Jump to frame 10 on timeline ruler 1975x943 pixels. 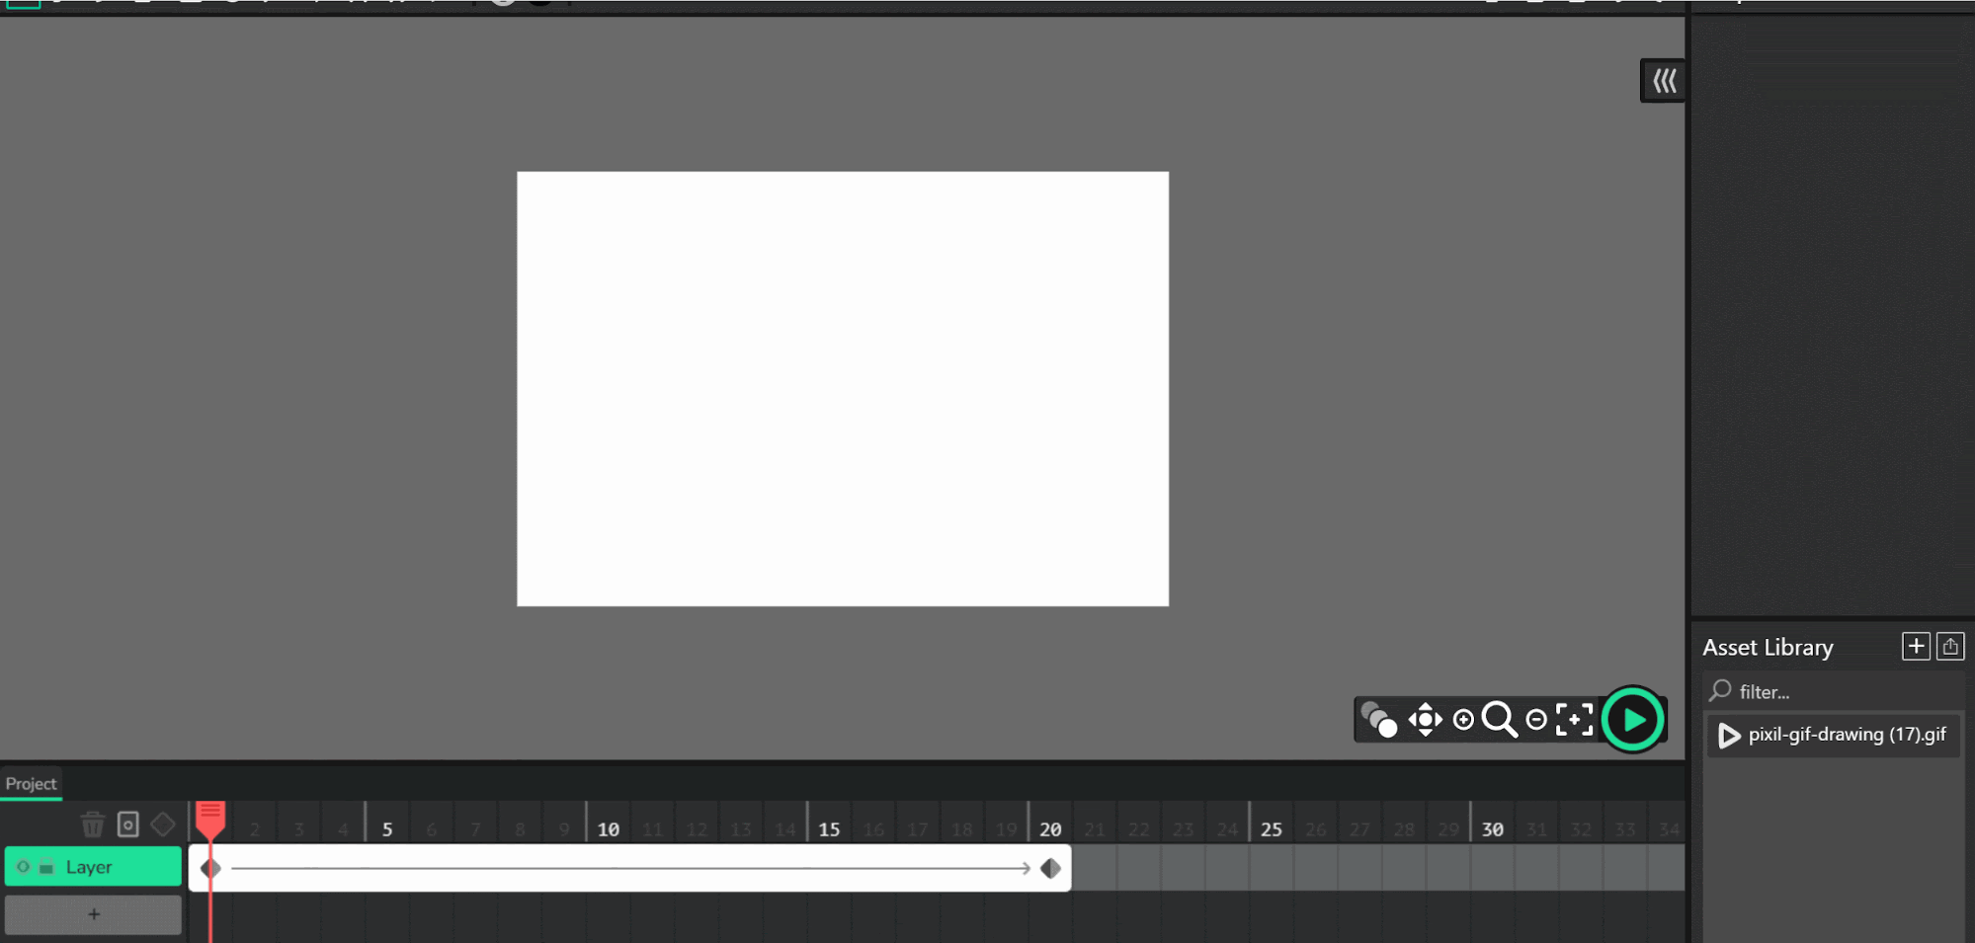click(x=609, y=829)
